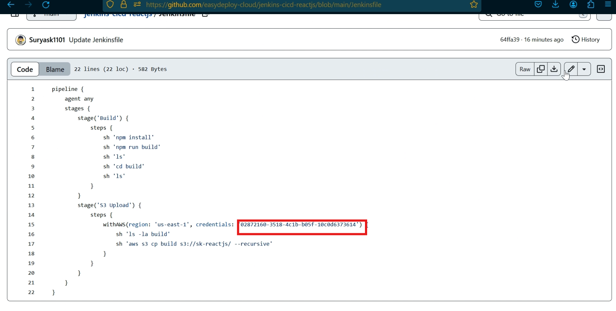Click the sh 'npm run build' line
This screenshot has height=311, width=616.
tap(132, 147)
